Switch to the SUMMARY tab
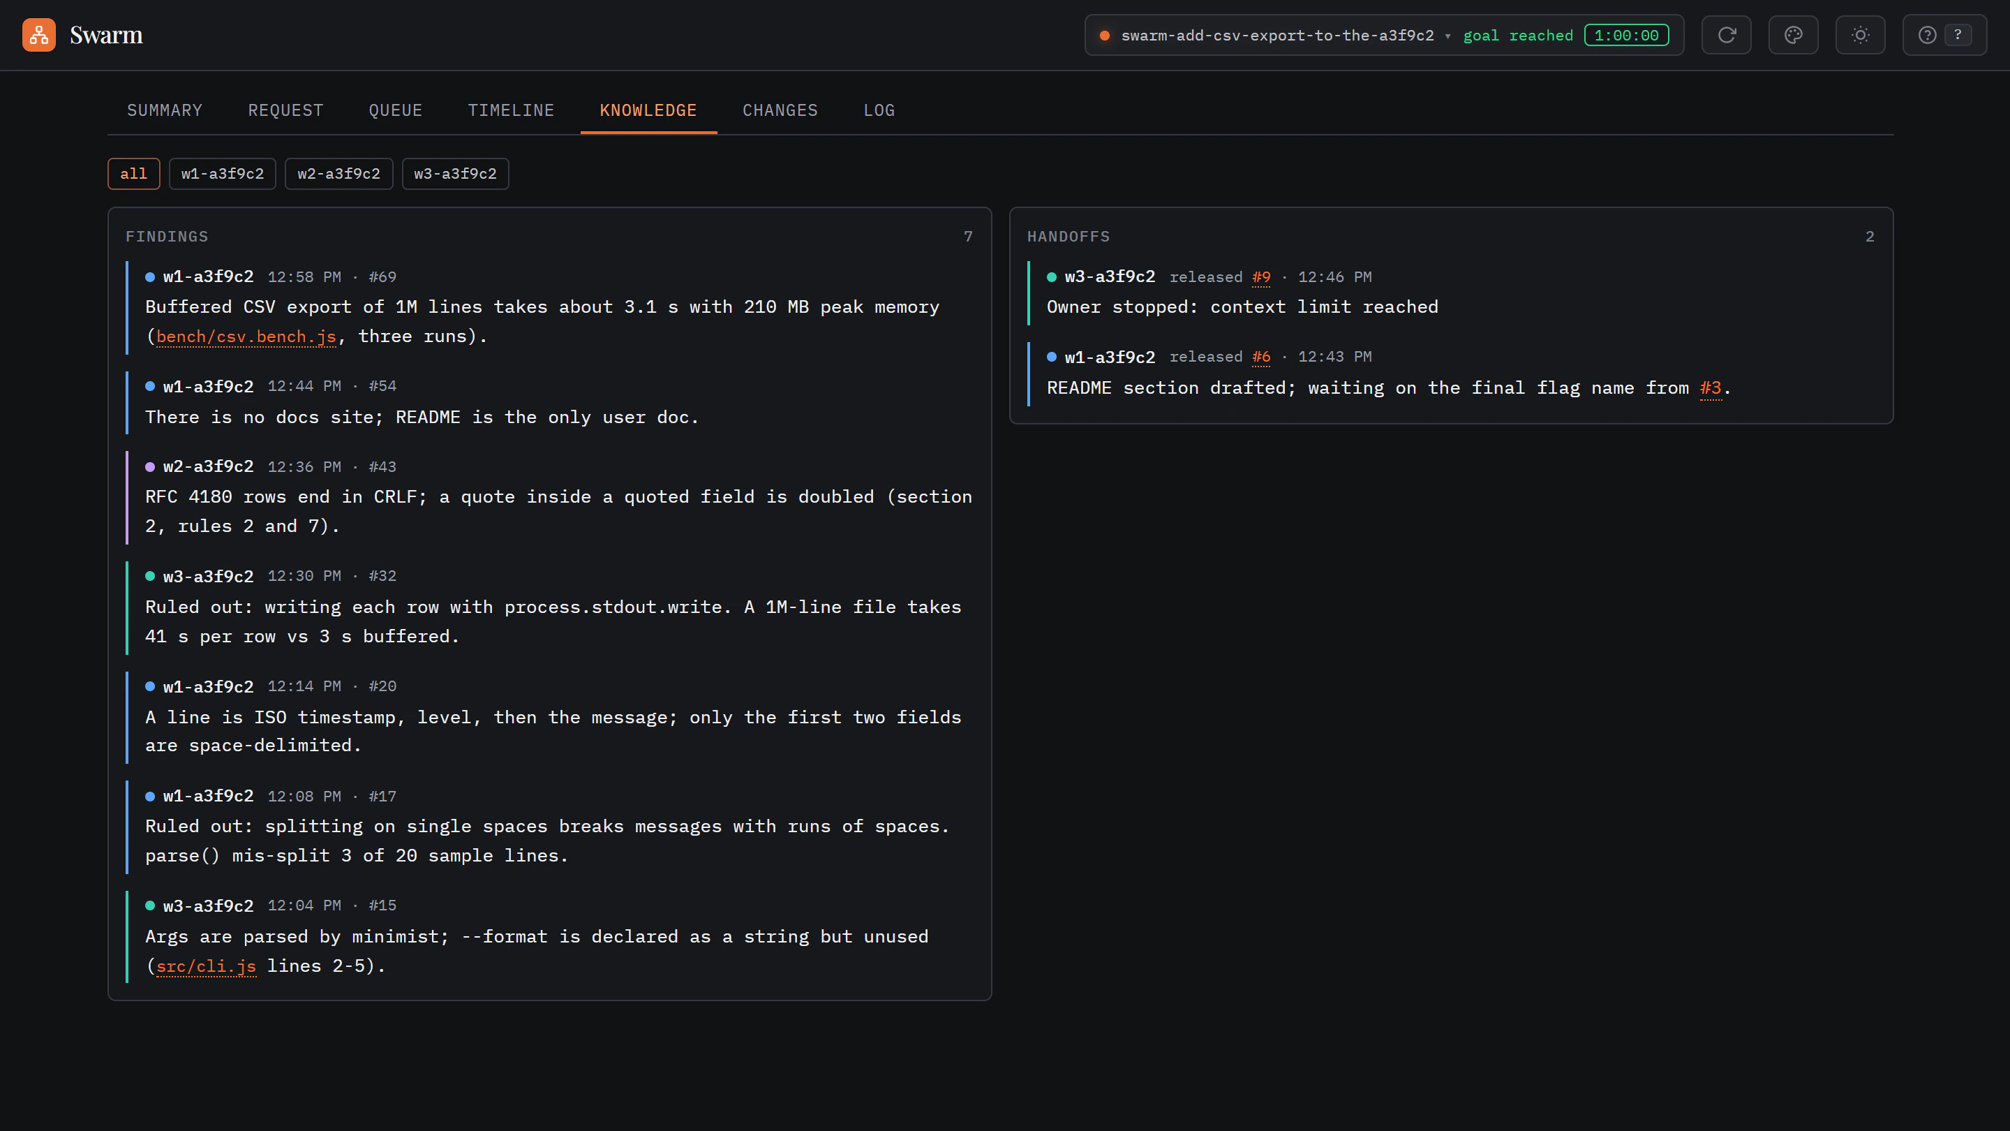 (165, 110)
